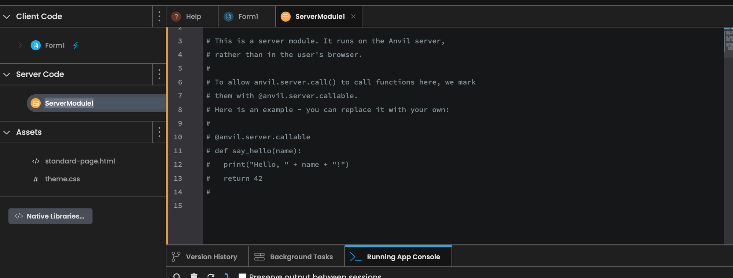Close the ServerModule1 tab
The height and width of the screenshot is (278, 733).
pos(353,16)
